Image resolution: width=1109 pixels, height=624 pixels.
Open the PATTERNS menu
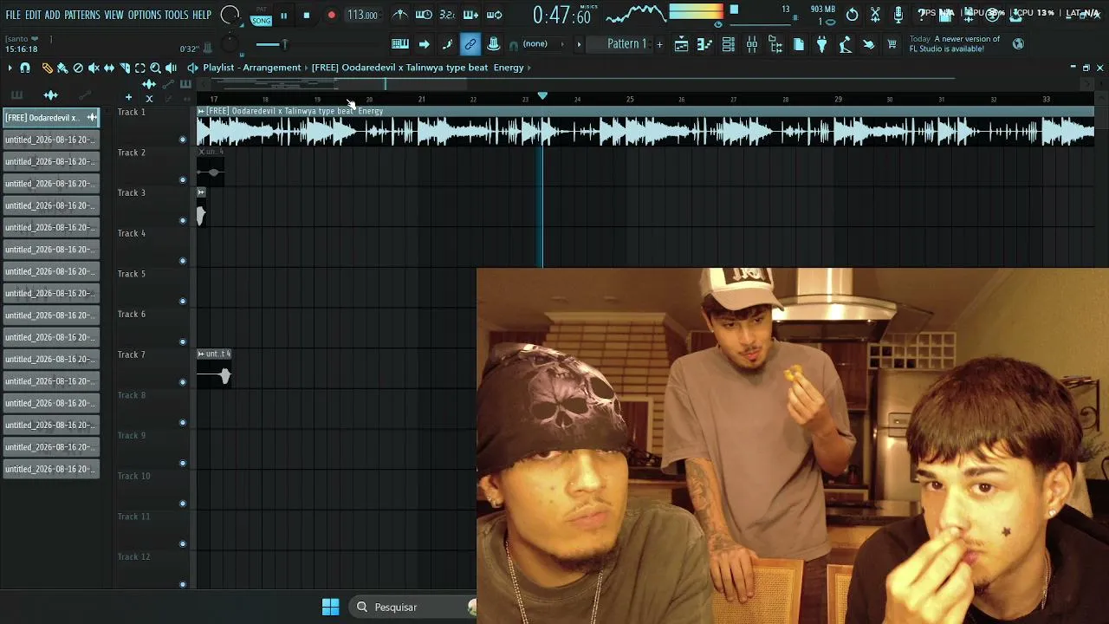pyautogui.click(x=82, y=16)
